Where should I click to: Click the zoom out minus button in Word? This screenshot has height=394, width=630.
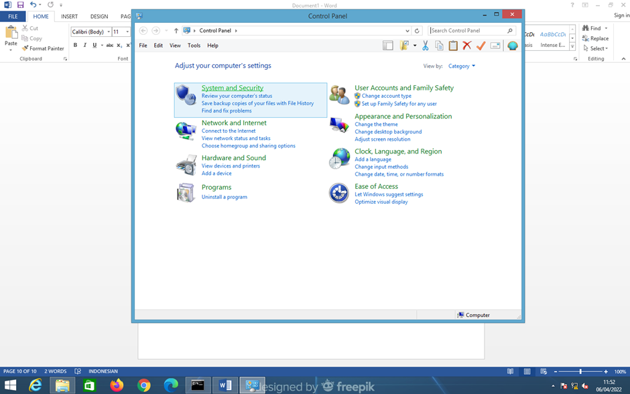(556, 371)
